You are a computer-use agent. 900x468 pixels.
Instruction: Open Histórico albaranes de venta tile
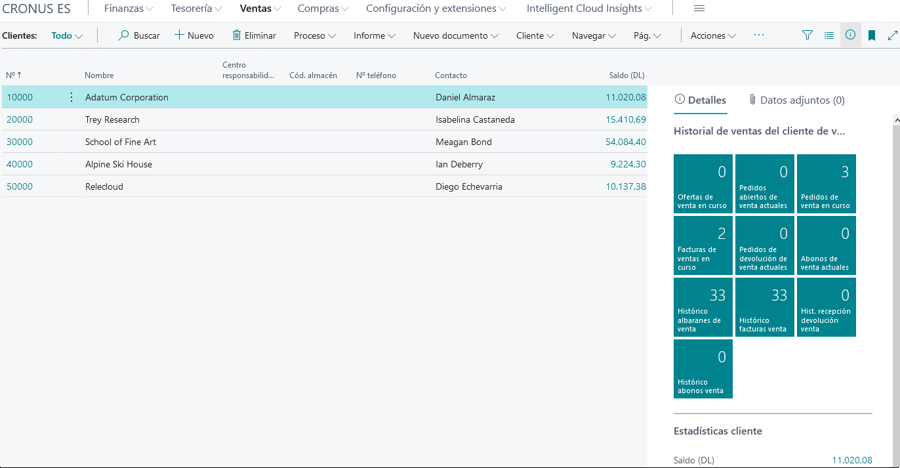pyautogui.click(x=703, y=307)
